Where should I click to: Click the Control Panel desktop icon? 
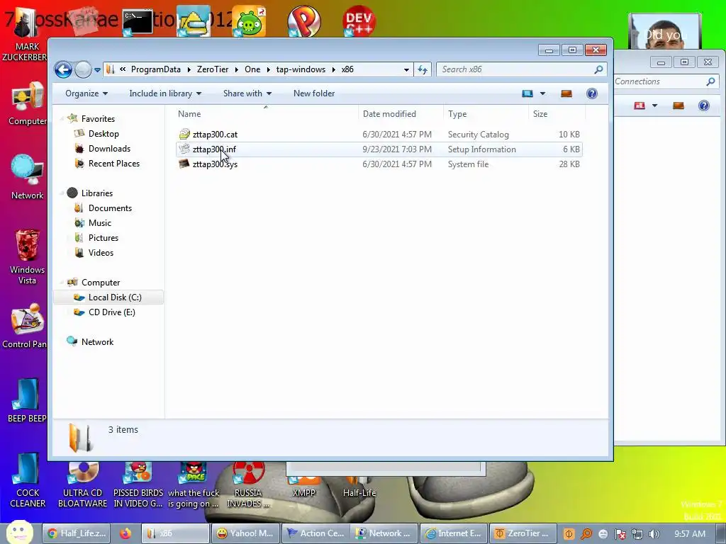[x=26, y=326]
